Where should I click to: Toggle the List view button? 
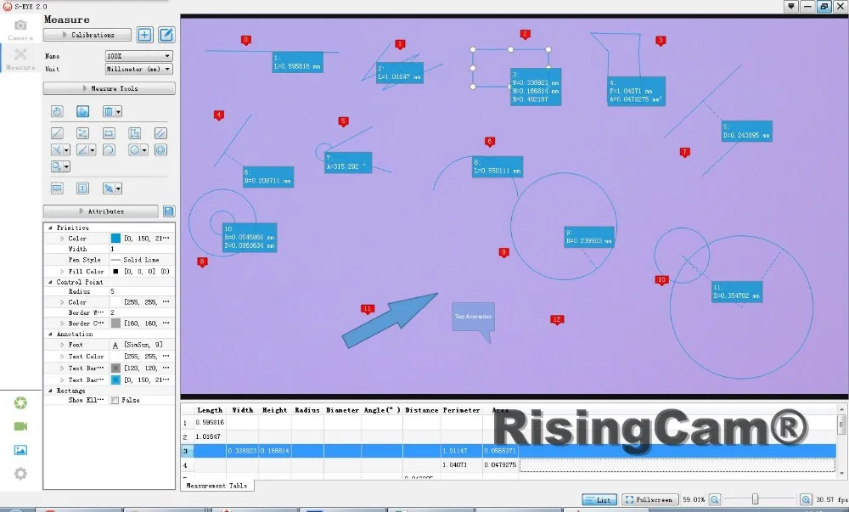tap(599, 499)
